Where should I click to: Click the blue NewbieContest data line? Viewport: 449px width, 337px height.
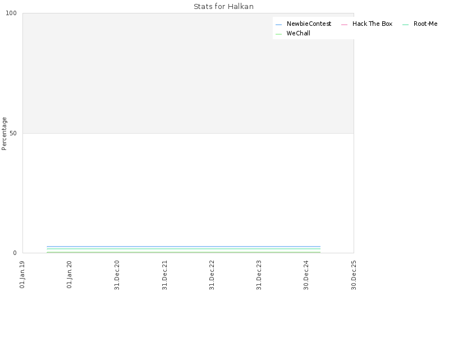pos(184,247)
